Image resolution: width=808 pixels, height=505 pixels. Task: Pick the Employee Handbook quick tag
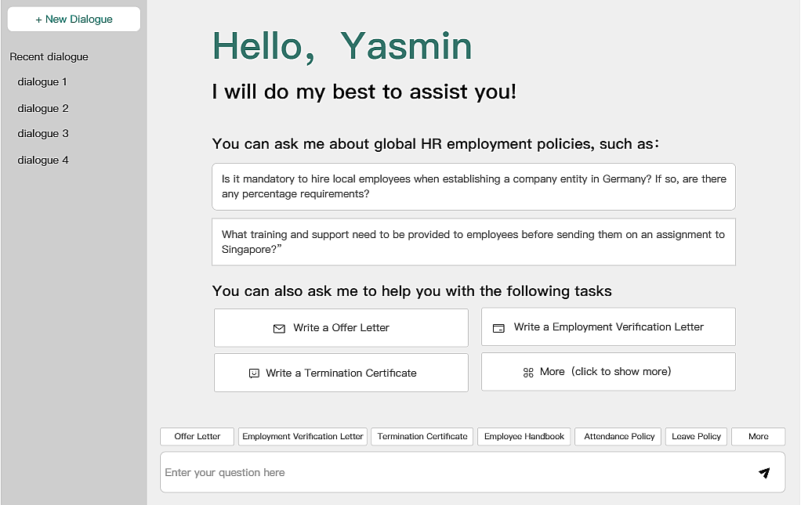pos(524,437)
